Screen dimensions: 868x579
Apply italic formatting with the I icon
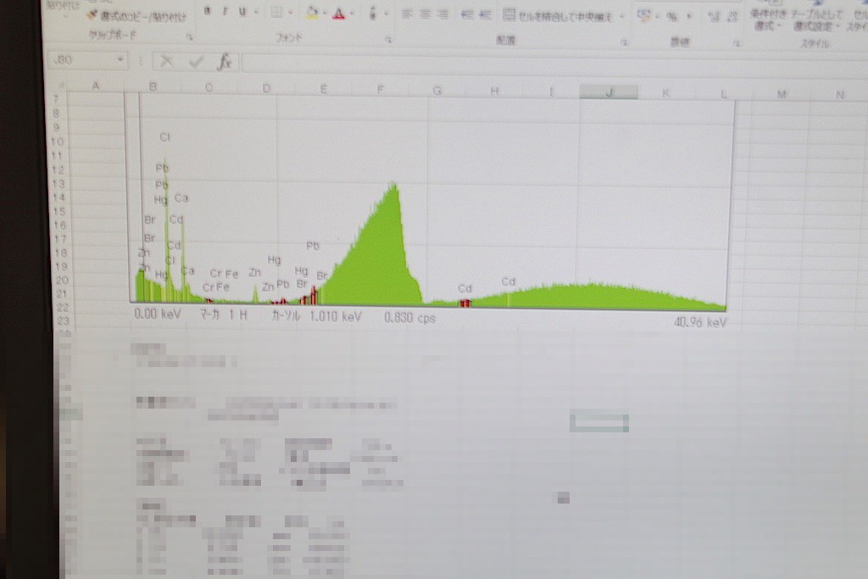click(x=225, y=11)
